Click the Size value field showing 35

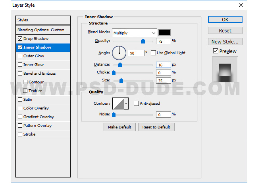point(164,81)
